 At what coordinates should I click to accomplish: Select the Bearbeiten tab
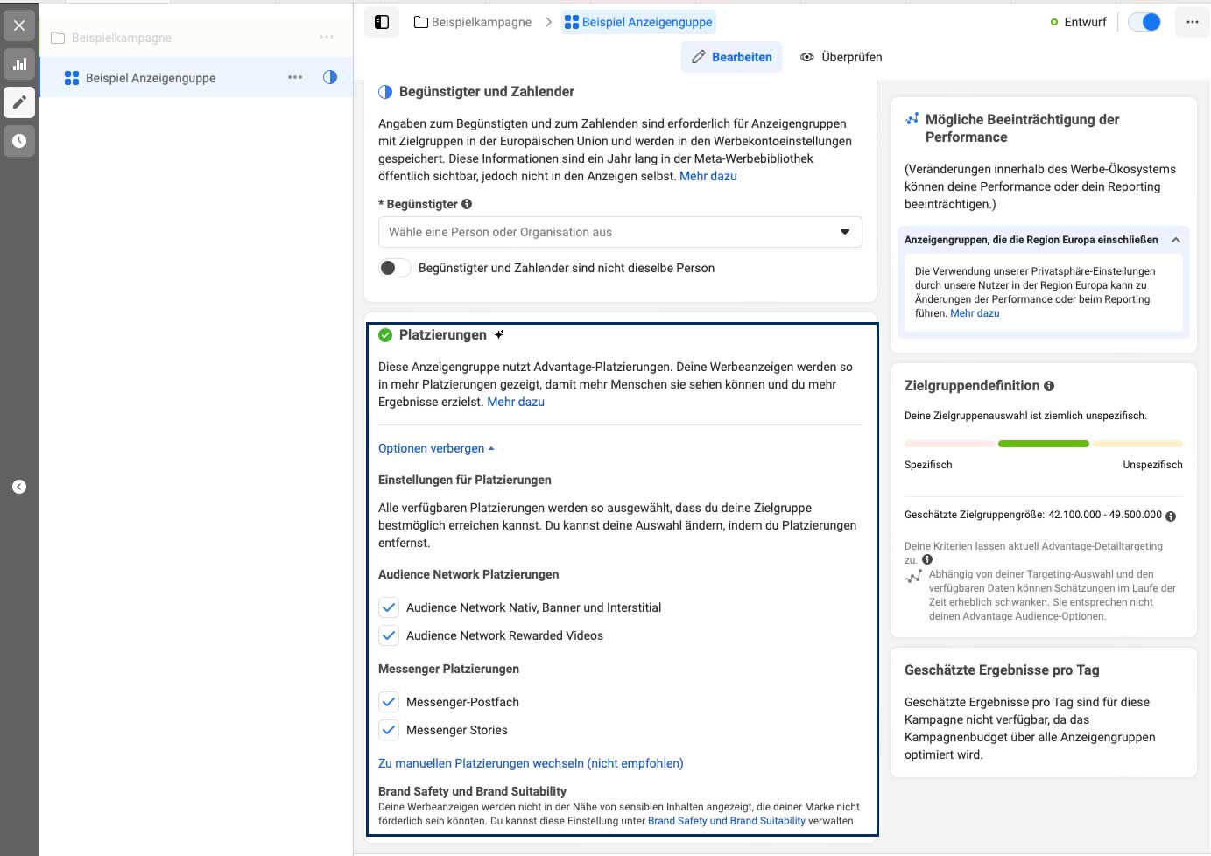[732, 56]
